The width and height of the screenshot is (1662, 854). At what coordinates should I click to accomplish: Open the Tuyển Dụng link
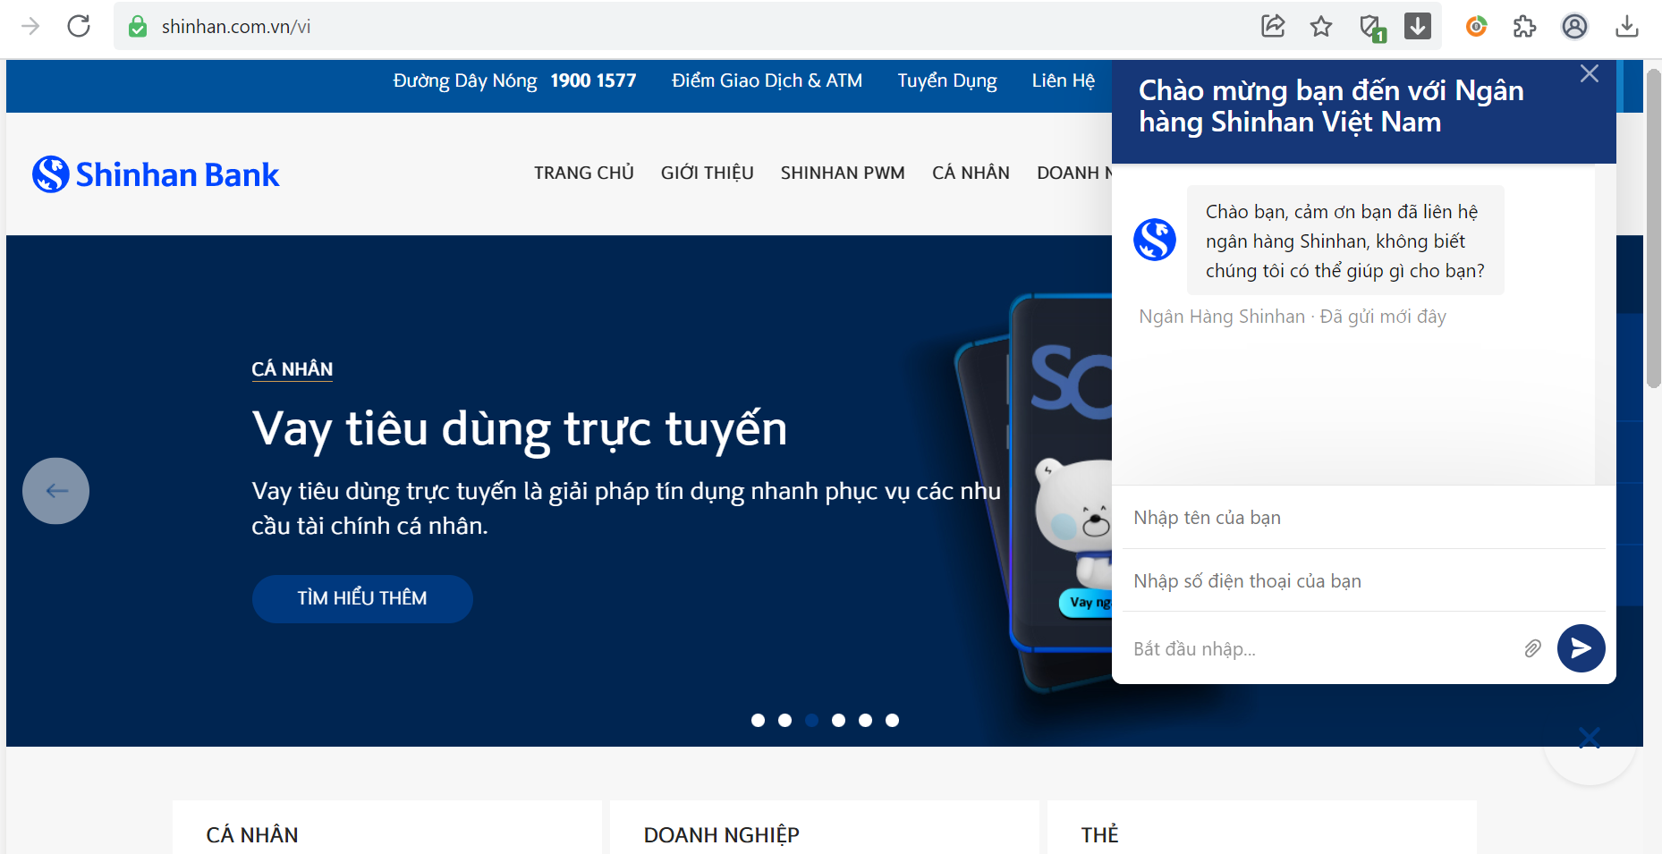[x=947, y=80]
